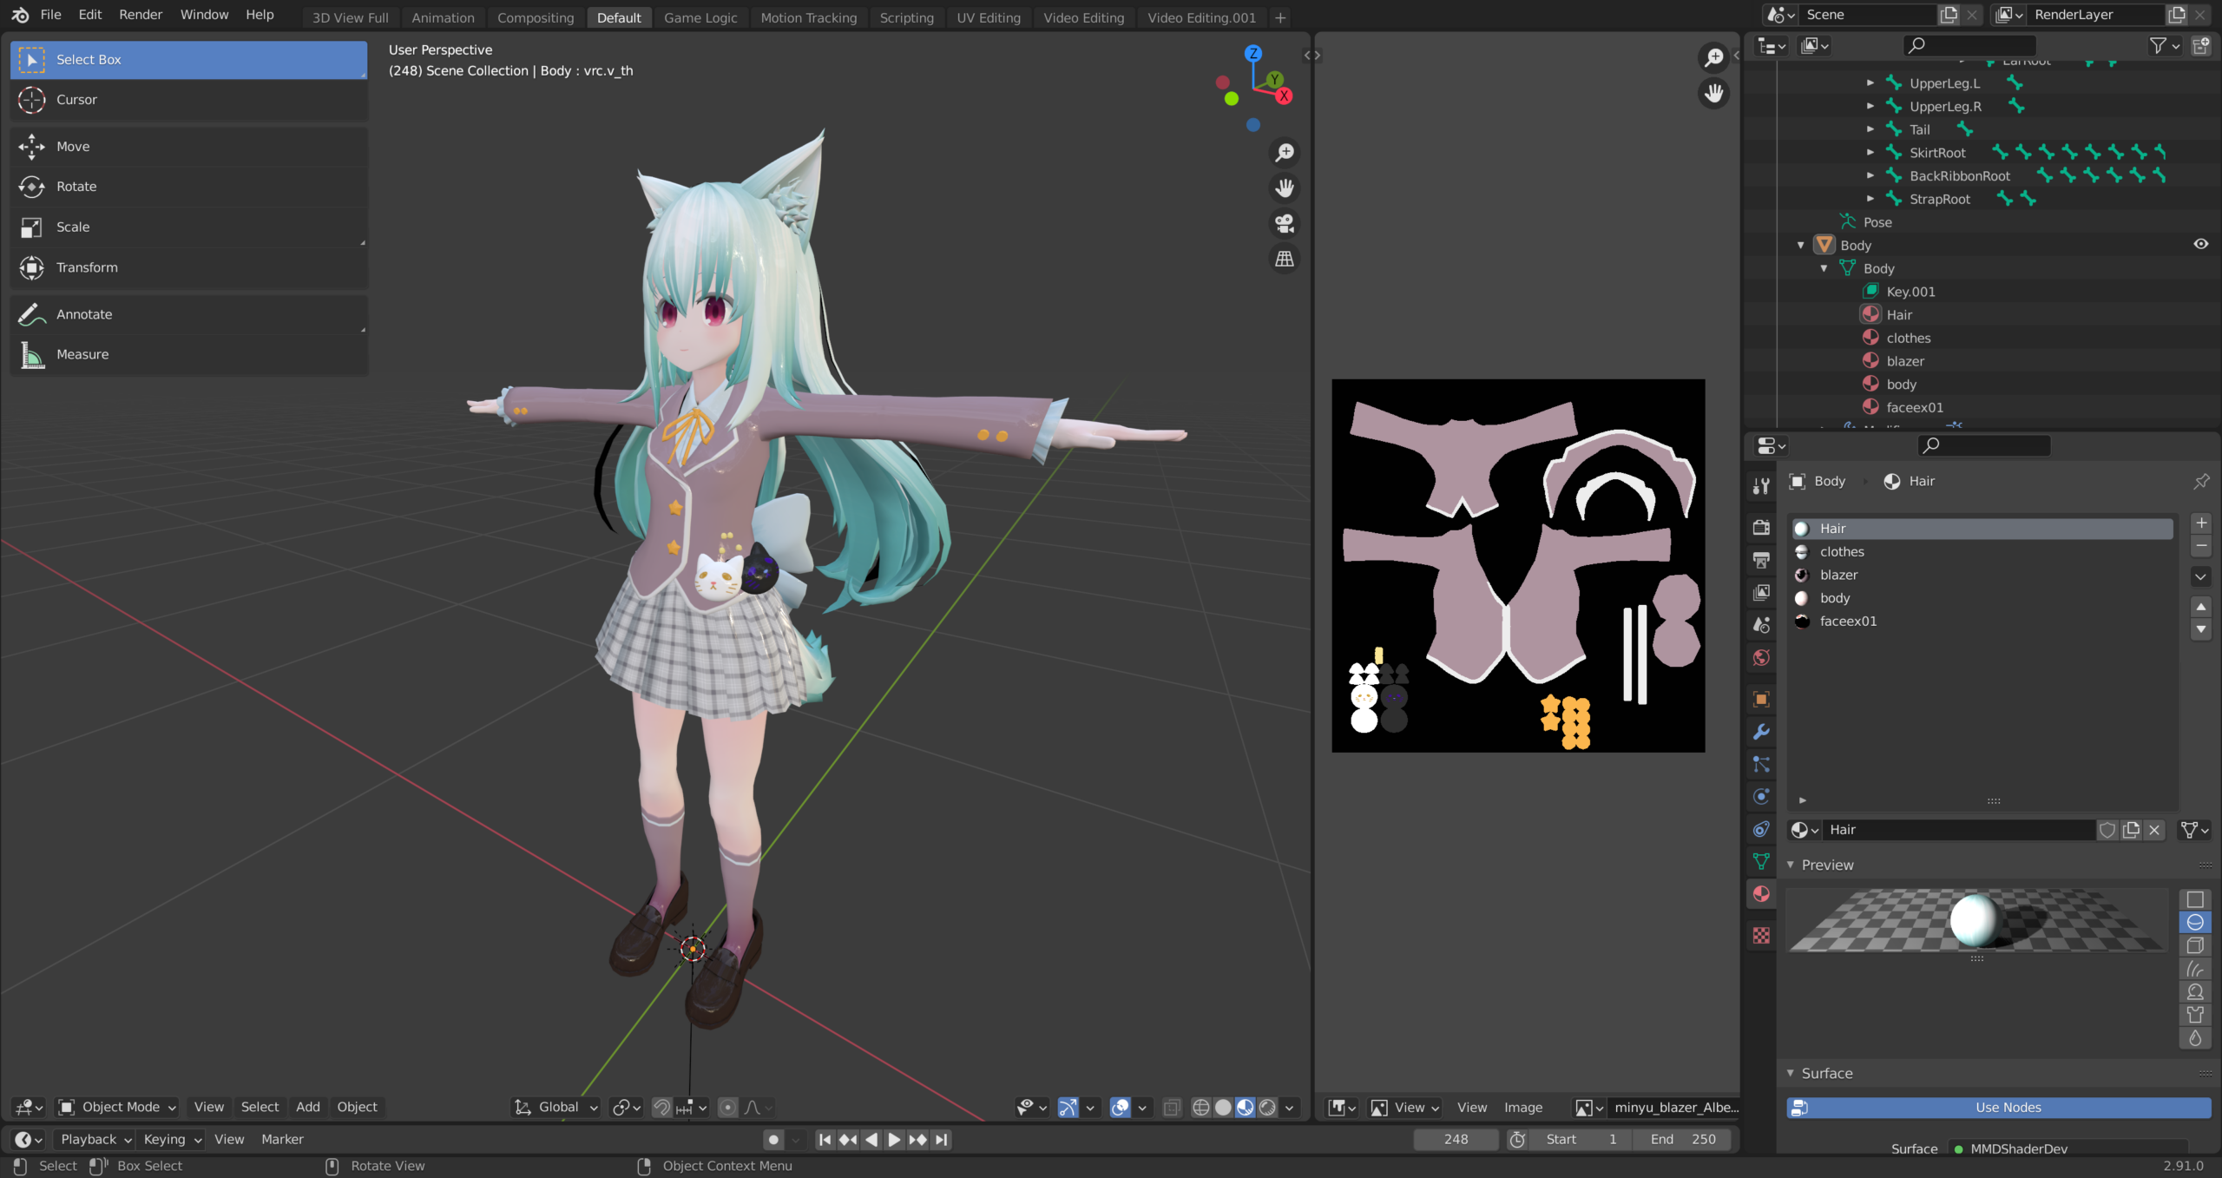
Task: Toggle snapping magnet in viewport header
Action: tap(661, 1107)
